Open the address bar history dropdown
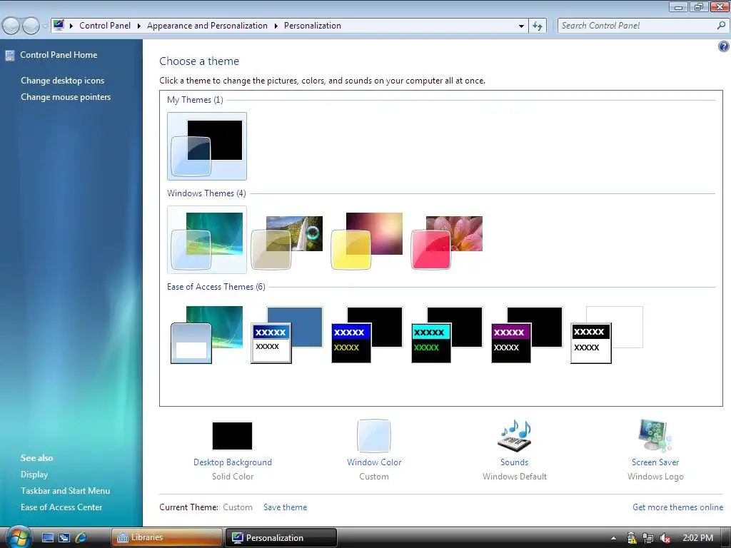Image resolution: width=731 pixels, height=548 pixels. [521, 26]
